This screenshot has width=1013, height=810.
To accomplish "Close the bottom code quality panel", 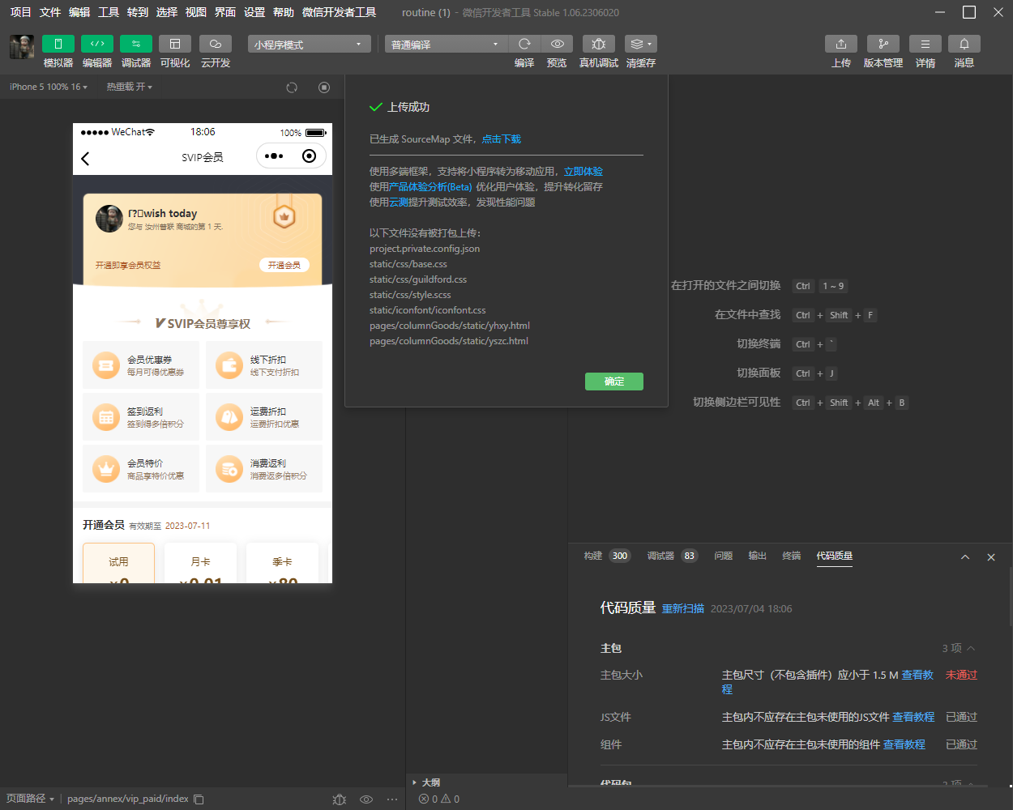I will 991,557.
